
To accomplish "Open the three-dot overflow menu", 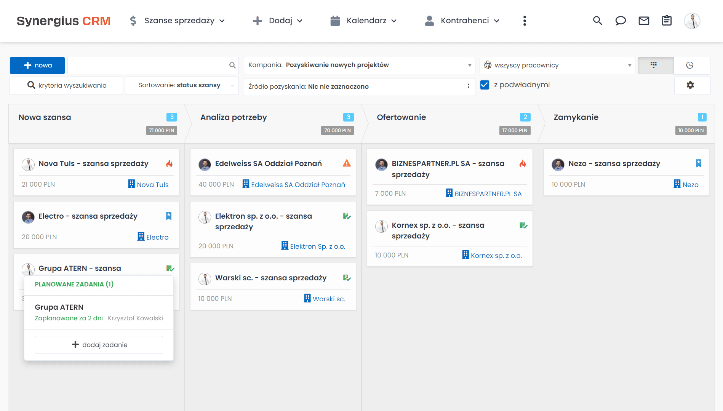I will click(x=525, y=21).
